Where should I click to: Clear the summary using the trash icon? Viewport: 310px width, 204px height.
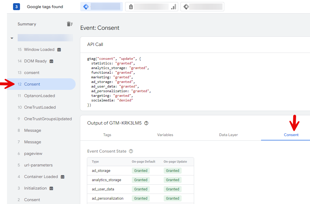coord(70,24)
